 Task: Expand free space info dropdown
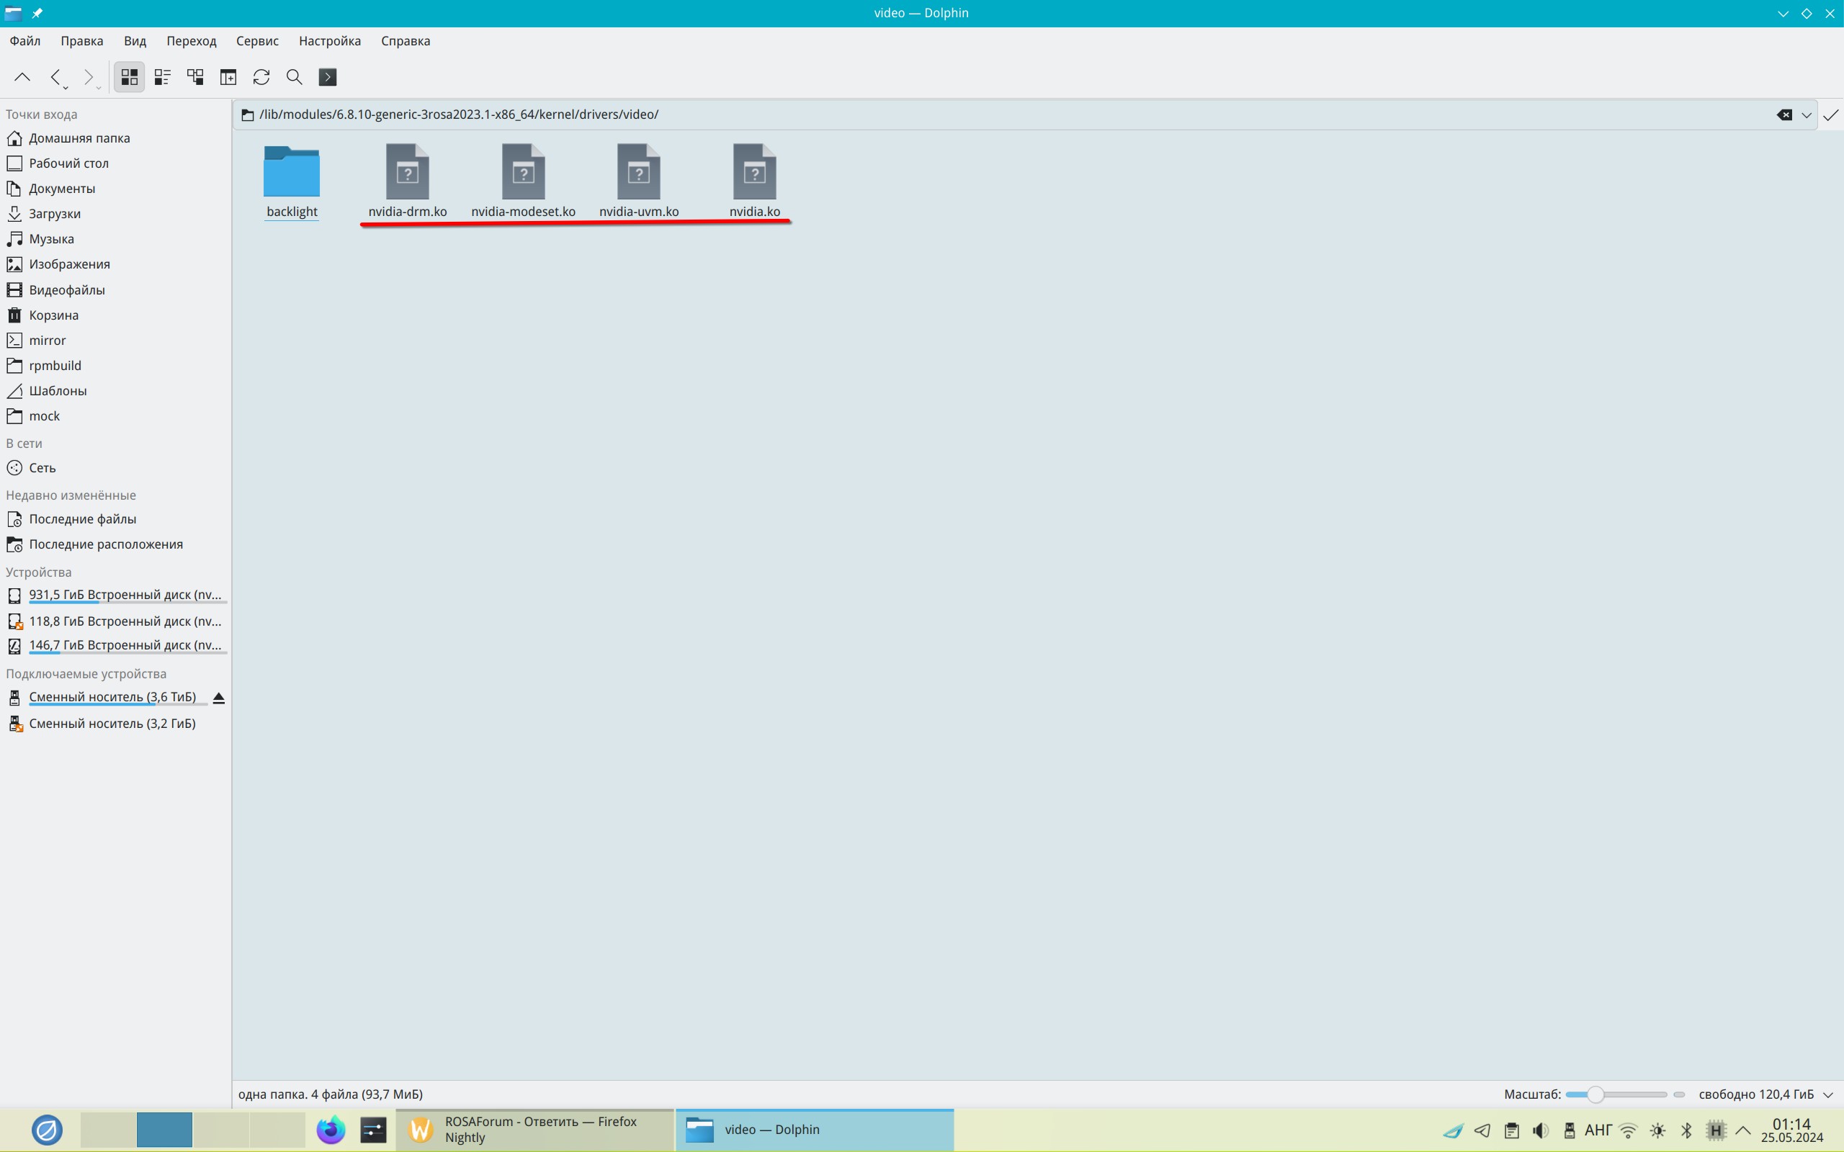(x=1828, y=1095)
